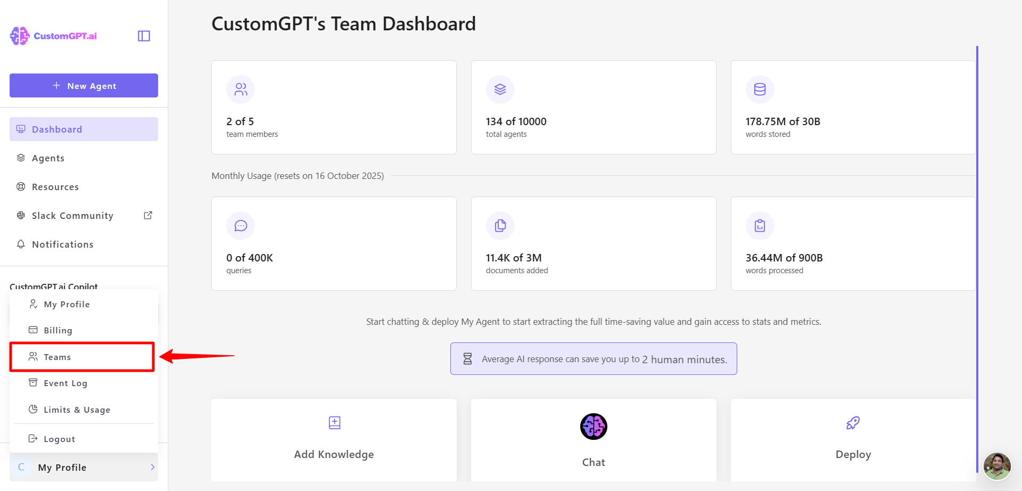The image size is (1022, 491).
Task: Click the '134 of 10000' total agents value
Action: pos(516,121)
